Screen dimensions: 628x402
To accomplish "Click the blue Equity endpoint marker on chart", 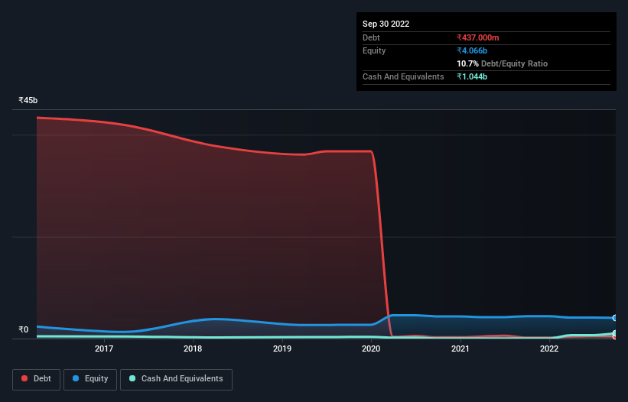I will pos(615,318).
